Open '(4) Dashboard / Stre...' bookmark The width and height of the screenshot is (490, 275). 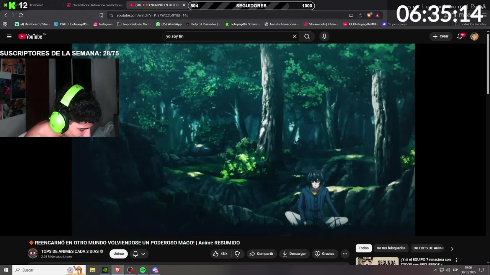click(x=32, y=24)
